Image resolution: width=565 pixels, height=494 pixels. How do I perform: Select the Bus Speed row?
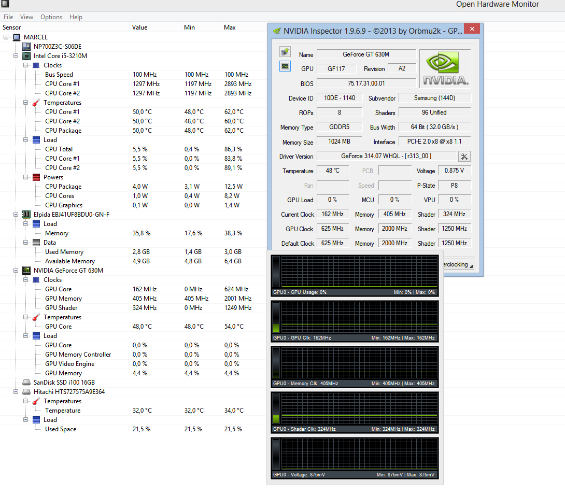click(133, 75)
